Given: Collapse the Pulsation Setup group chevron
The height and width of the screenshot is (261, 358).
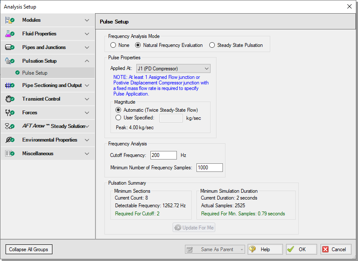Looking at the screenshot, I should [87, 61].
